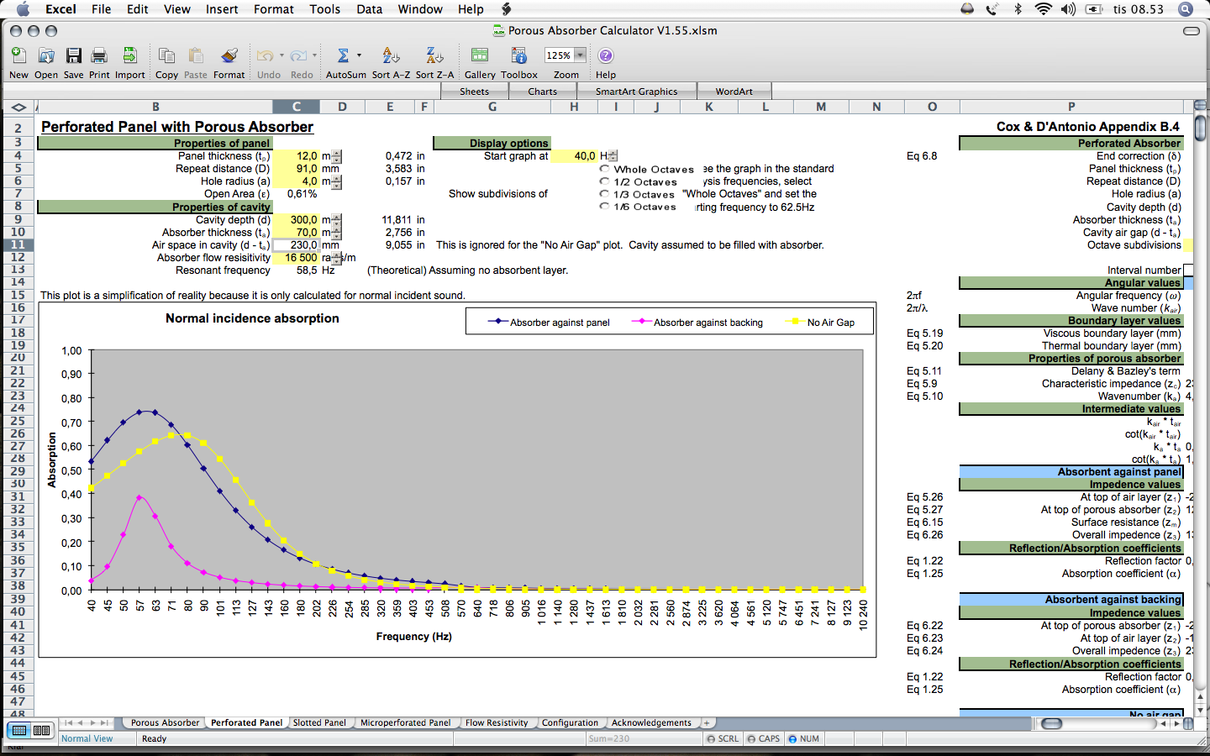Save the workbook with the Save icon

74,56
